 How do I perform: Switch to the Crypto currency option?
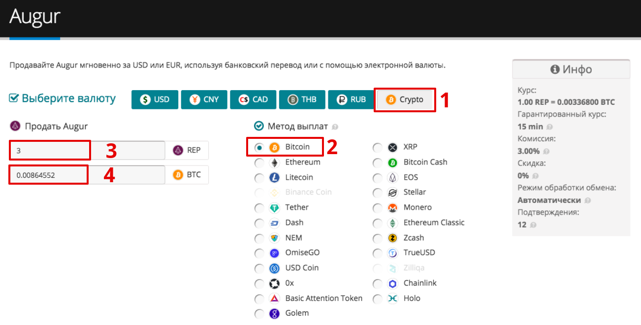pos(404,99)
